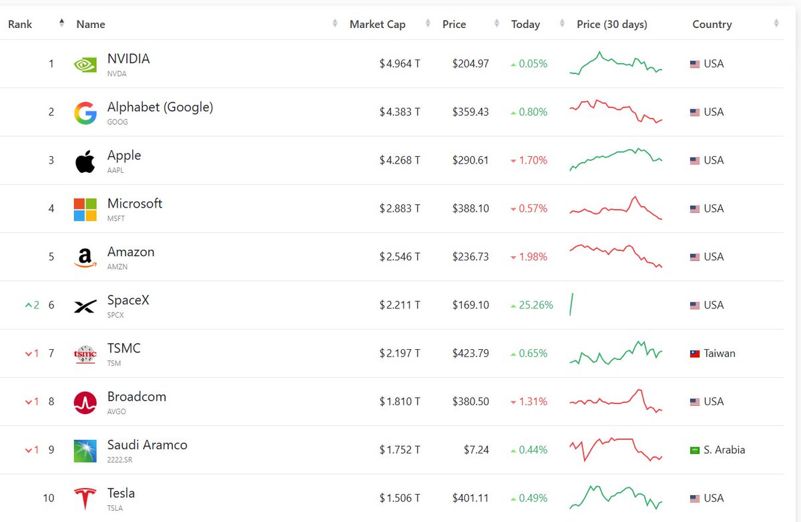Click the Microsoft logo icon
Viewport: 801px width, 522px height.
tap(85, 210)
